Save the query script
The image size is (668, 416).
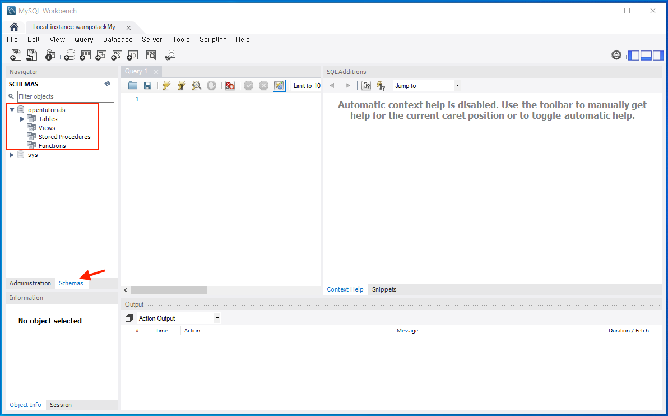pyautogui.click(x=147, y=86)
